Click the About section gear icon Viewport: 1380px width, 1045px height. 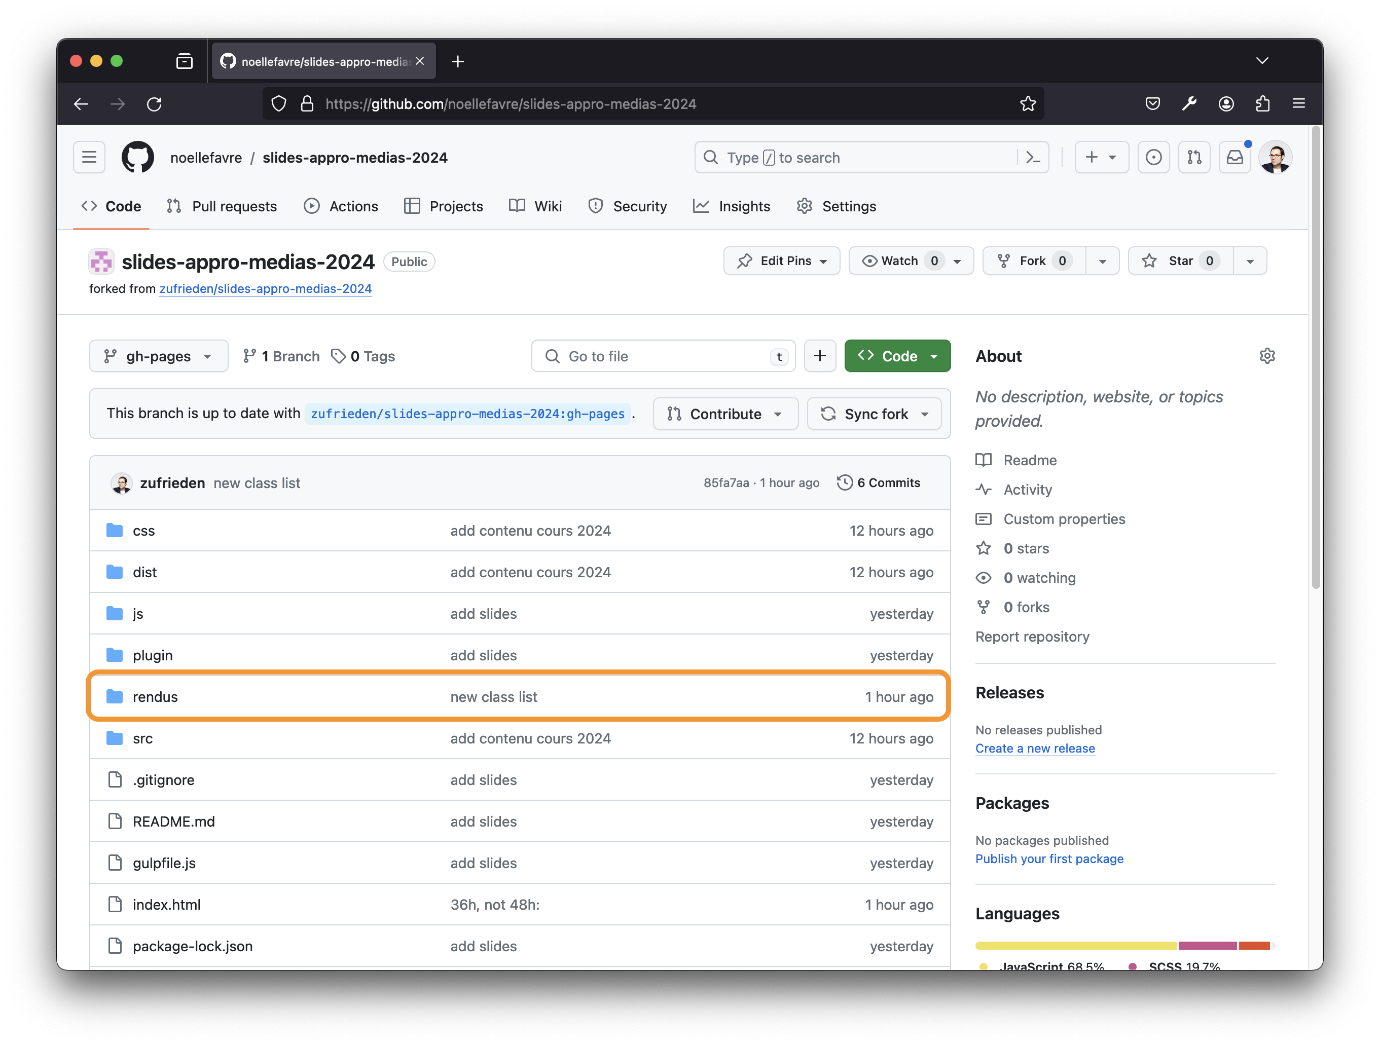click(1266, 356)
